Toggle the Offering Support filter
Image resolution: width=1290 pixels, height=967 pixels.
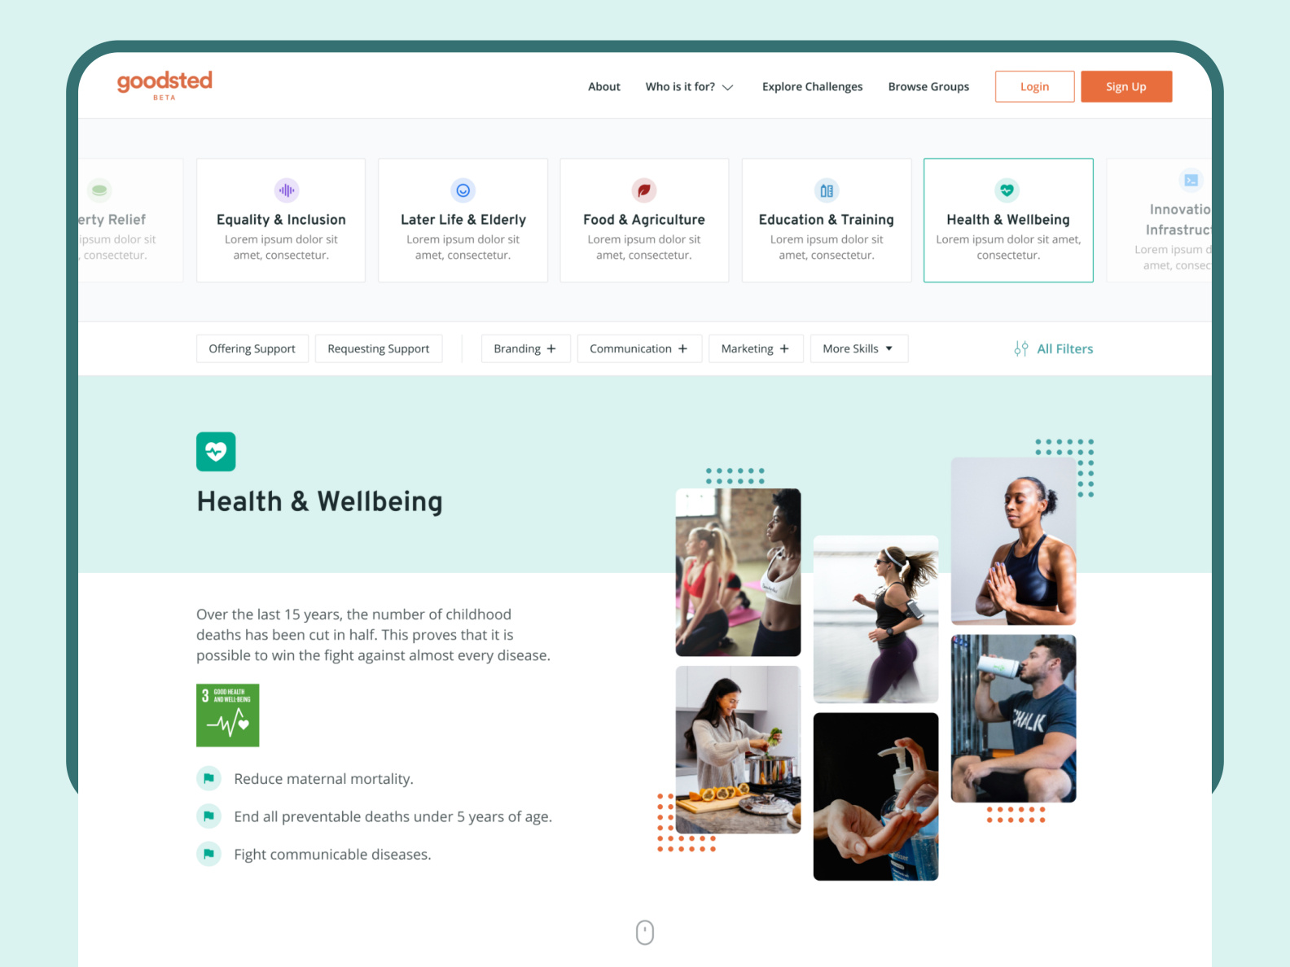pyautogui.click(x=252, y=348)
